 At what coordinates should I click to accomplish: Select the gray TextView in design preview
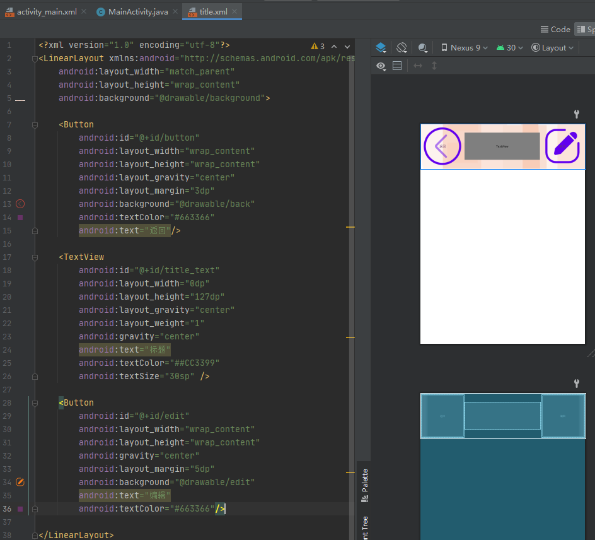pyautogui.click(x=502, y=146)
